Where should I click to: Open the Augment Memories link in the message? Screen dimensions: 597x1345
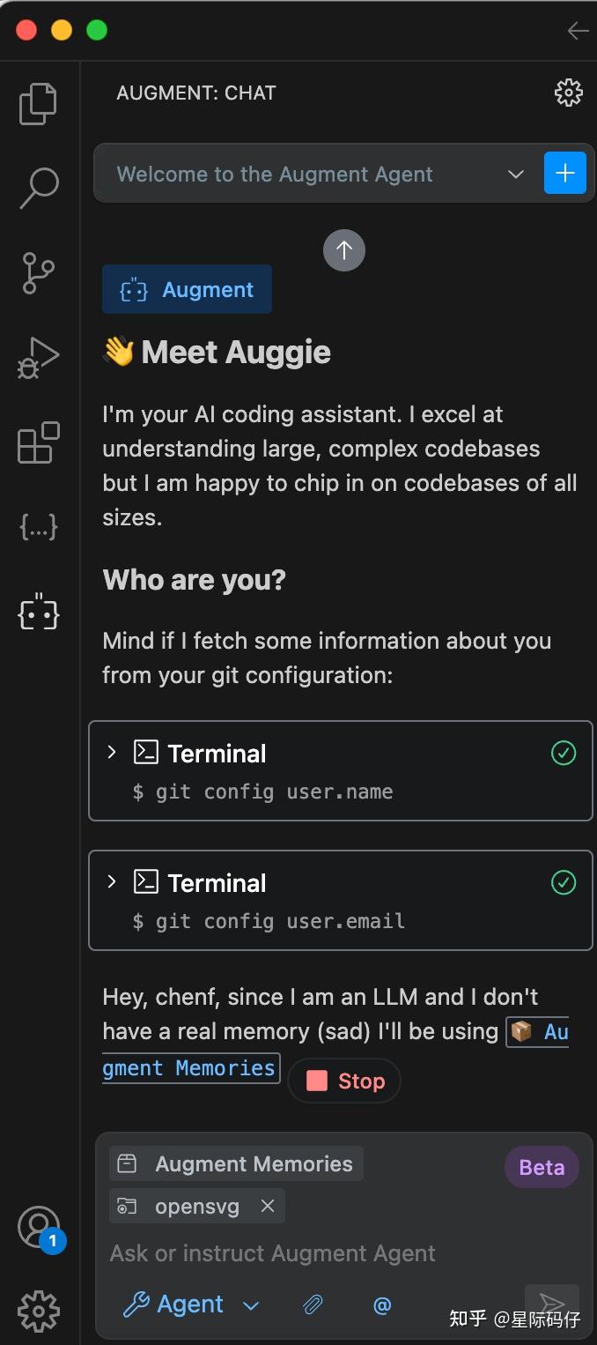click(190, 1067)
